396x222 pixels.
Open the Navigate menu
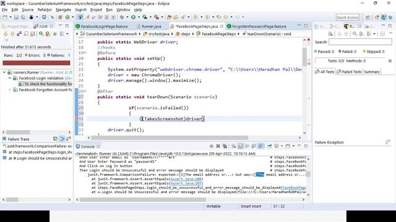(x=63, y=10)
